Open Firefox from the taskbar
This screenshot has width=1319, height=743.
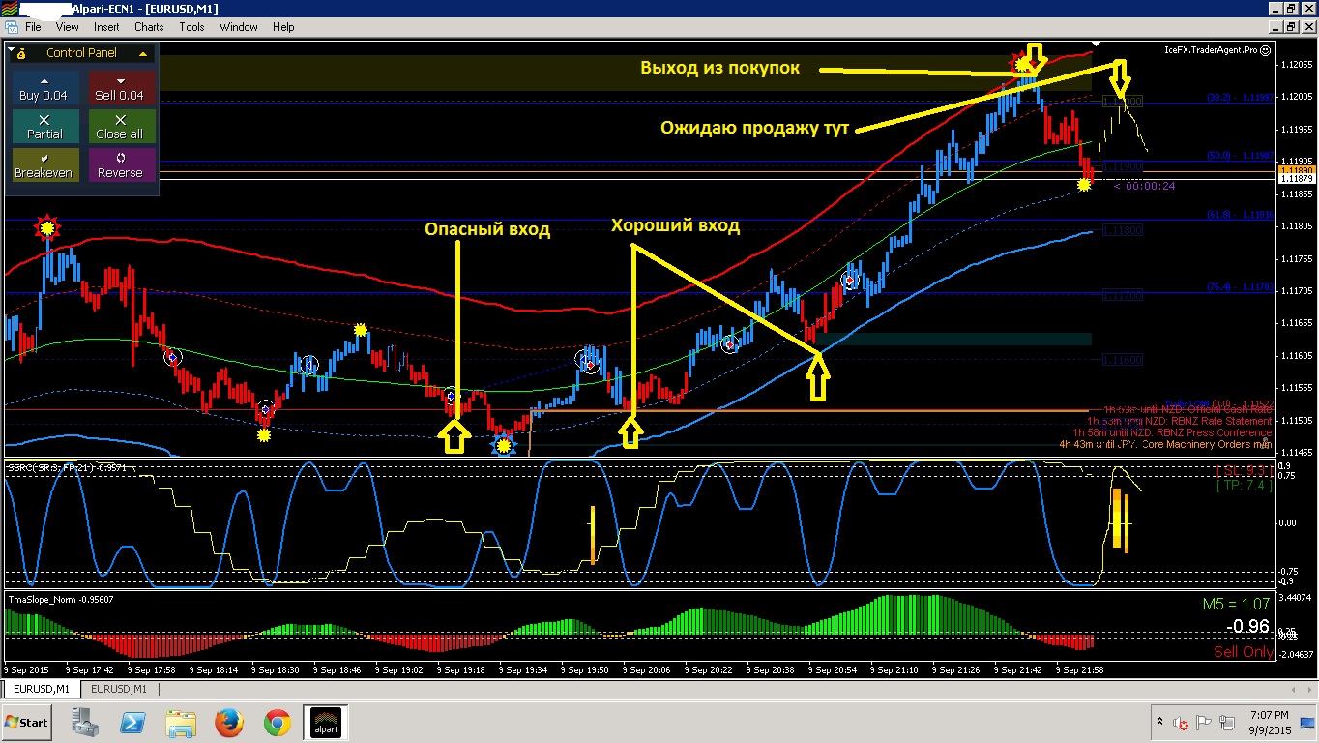tap(229, 722)
